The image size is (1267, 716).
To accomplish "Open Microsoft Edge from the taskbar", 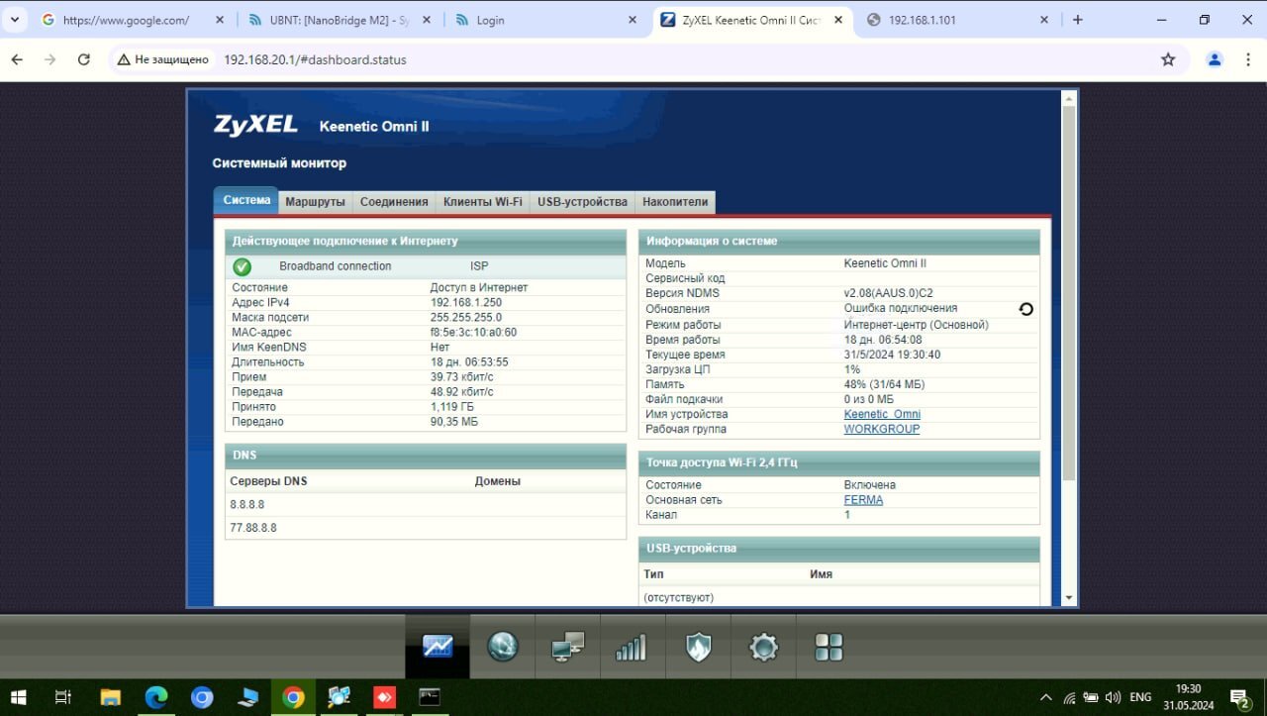I will click(156, 697).
